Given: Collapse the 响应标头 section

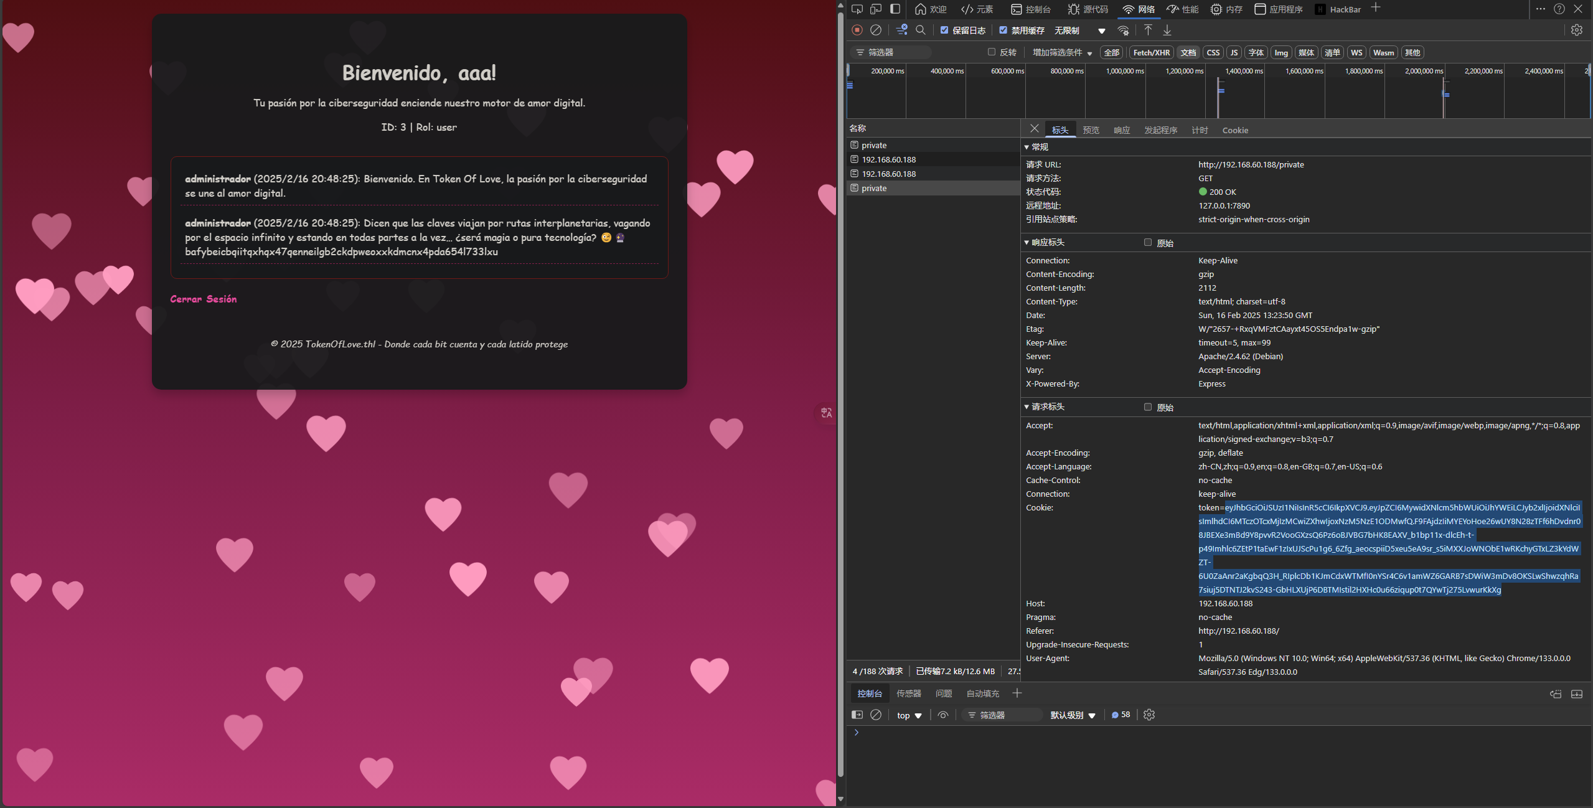Looking at the screenshot, I should tap(1048, 242).
